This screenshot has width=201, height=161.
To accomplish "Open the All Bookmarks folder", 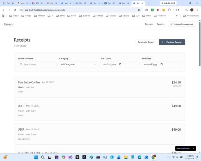I will 191,16.
